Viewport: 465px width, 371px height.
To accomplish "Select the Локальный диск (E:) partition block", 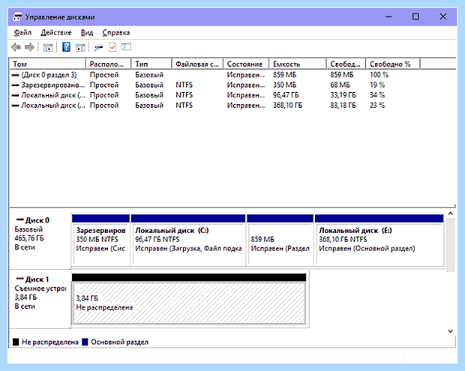I will point(379,240).
